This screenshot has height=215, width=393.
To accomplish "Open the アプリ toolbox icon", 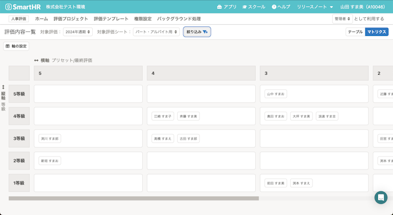I will click(219, 7).
